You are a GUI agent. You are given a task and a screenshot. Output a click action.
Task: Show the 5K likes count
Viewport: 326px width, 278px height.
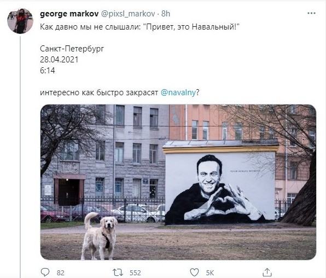pyautogui.click(x=210, y=273)
